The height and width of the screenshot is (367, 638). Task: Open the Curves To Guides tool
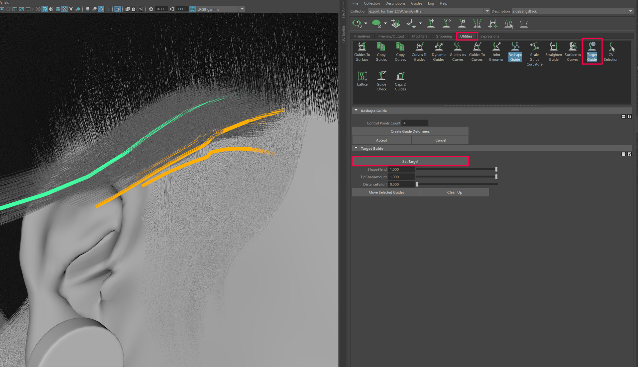(x=419, y=51)
